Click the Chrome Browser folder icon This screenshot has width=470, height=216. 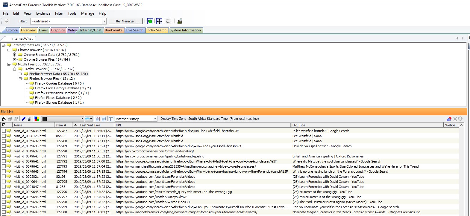(14, 50)
